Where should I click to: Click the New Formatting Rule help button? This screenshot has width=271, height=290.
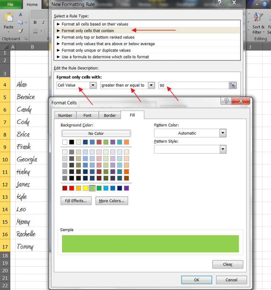(220, 3)
